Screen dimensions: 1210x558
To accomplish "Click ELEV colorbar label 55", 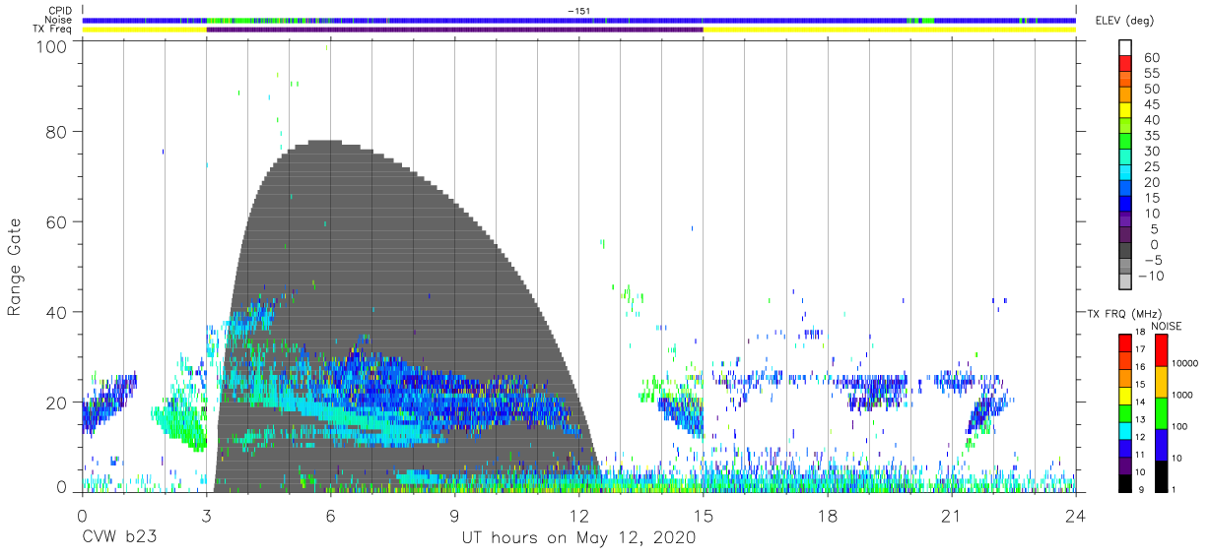I will pyautogui.click(x=1152, y=73).
